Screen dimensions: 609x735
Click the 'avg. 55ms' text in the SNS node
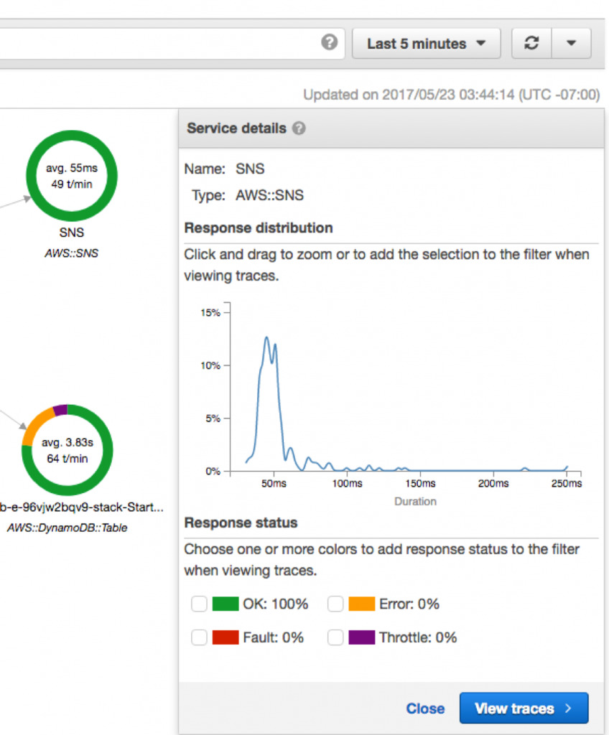72,168
